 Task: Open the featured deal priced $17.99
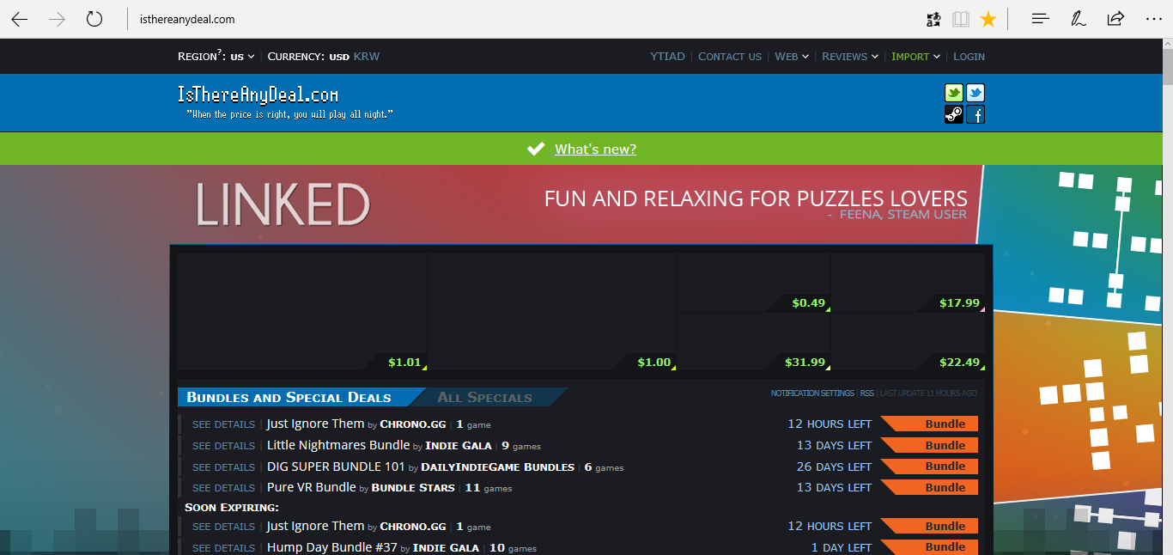pos(909,282)
